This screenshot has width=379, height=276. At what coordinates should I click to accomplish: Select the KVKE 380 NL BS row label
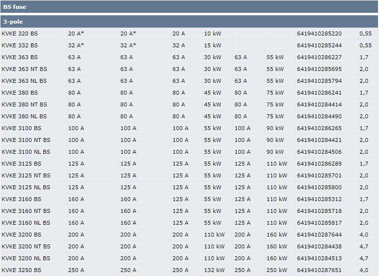[24, 116]
